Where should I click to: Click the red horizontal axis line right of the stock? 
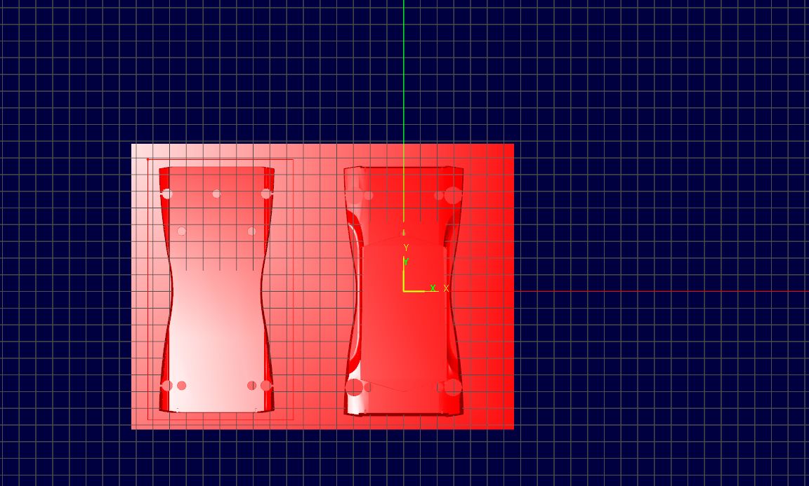(x=662, y=291)
